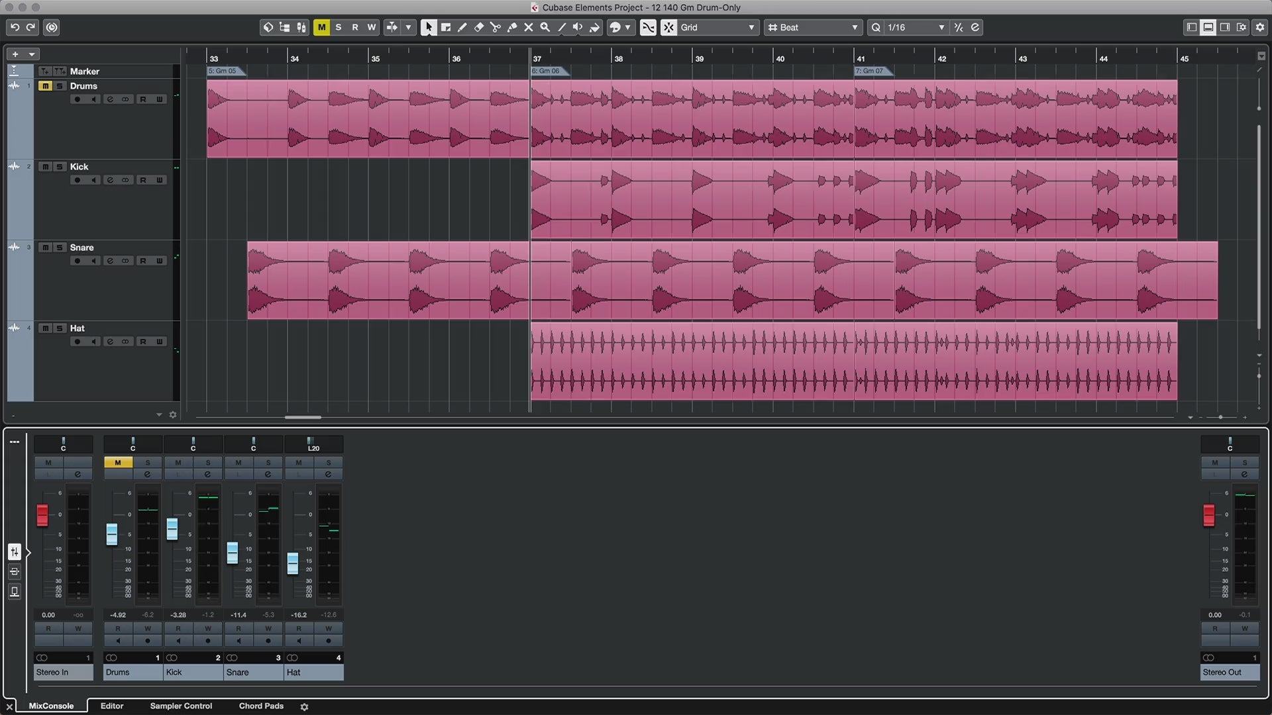Show the MixConsole sends section icon
The height and width of the screenshot is (715, 1272).
(15, 591)
